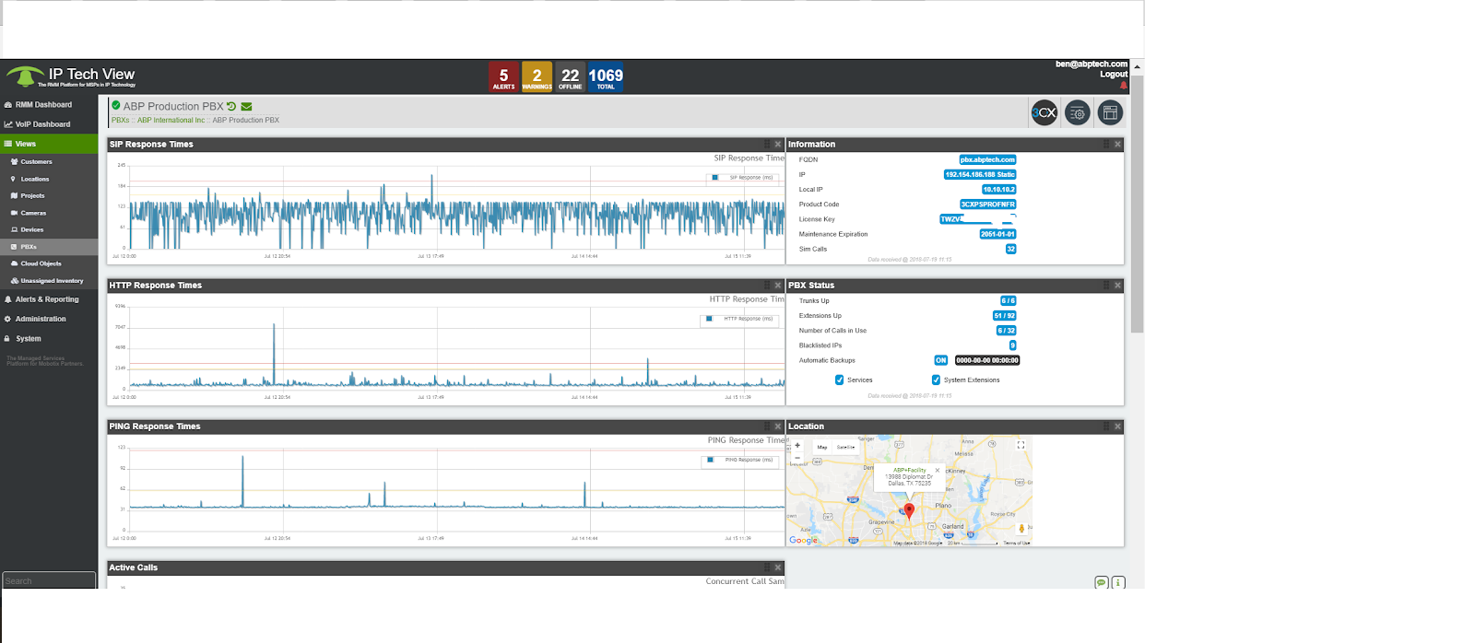Close the SIP Response Times panel
The image size is (1475, 643).
pos(778,144)
